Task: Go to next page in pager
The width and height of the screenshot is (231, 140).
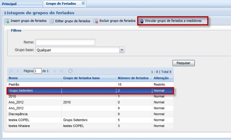Action: pyautogui.click(x=55, y=71)
